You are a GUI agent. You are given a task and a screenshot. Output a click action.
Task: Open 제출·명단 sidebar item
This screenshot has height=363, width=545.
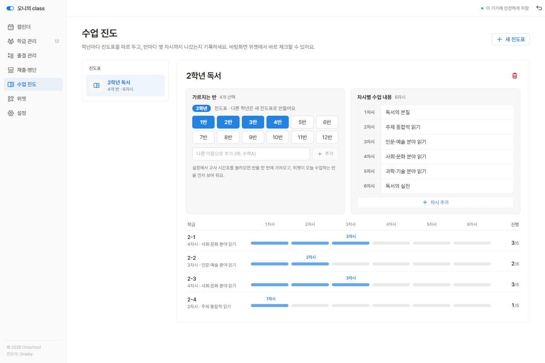pos(33,70)
